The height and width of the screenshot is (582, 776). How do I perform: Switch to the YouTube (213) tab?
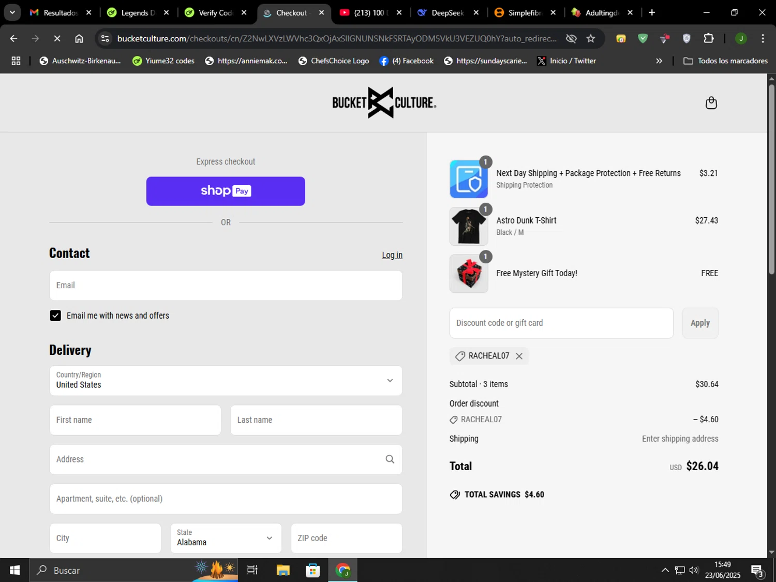pyautogui.click(x=370, y=12)
